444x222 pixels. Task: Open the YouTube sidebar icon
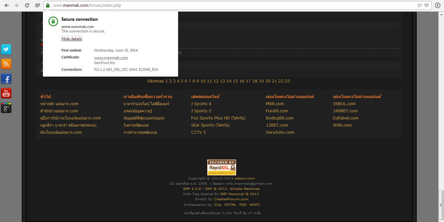(x=6, y=93)
